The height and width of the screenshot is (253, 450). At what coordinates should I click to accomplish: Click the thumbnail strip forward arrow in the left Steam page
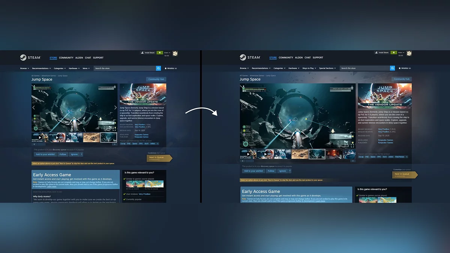pos(114,144)
